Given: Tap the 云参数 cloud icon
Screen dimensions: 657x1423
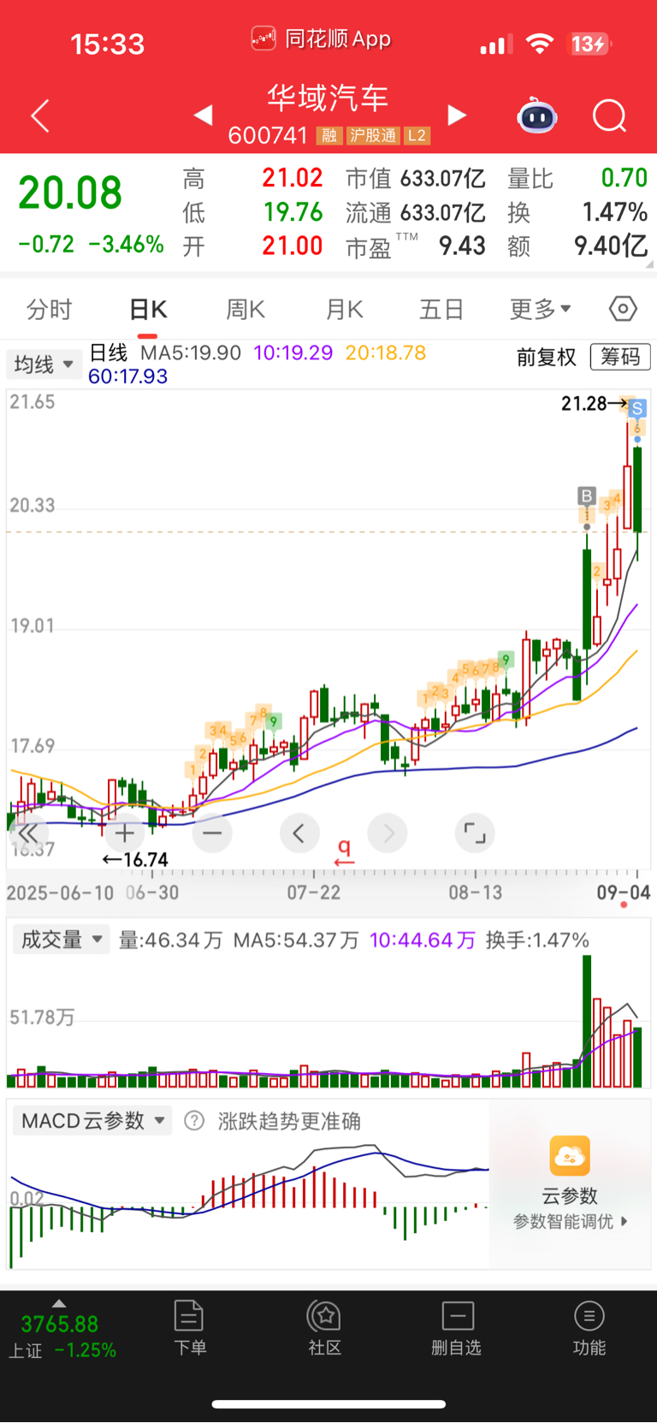Looking at the screenshot, I should pyautogui.click(x=570, y=1157).
